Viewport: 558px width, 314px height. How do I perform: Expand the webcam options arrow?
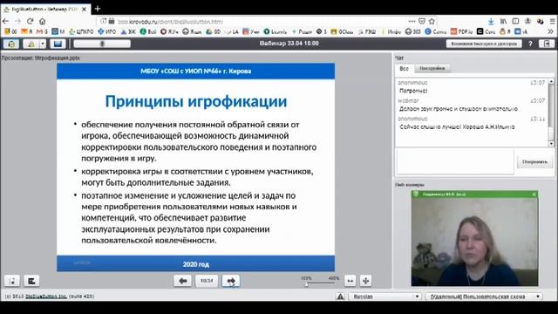pyautogui.click(x=43, y=44)
